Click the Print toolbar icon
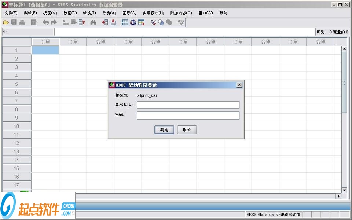This screenshot has height=220, width=352. pyautogui.click(x=22, y=22)
